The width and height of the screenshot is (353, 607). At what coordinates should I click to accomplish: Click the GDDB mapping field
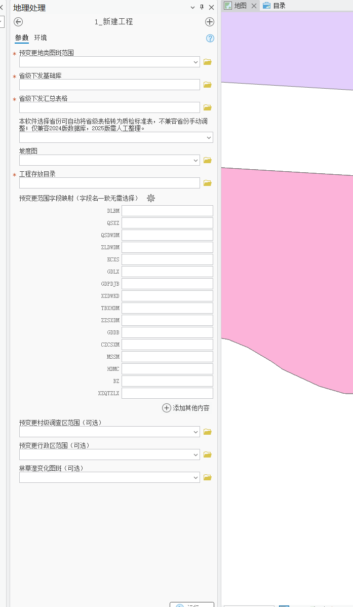(167, 332)
